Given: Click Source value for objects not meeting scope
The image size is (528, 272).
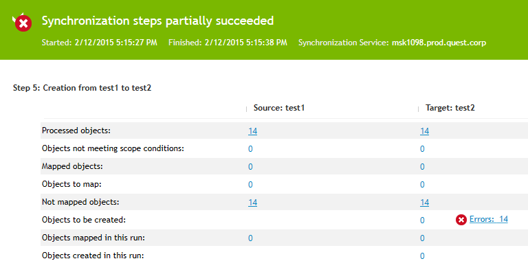Looking at the screenshot, I should tap(250, 149).
